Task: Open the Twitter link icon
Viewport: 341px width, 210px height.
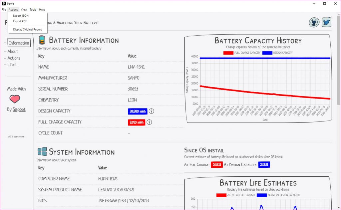Action: click(x=326, y=22)
